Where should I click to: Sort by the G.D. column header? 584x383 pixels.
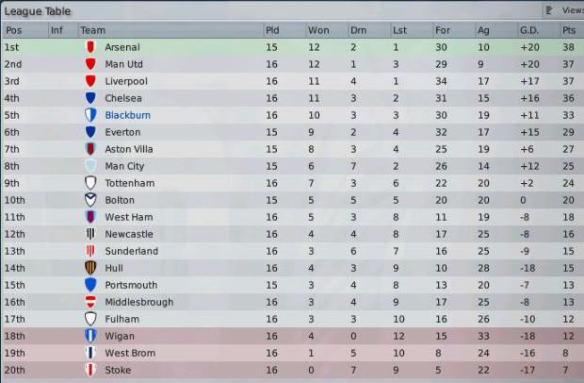(x=529, y=30)
